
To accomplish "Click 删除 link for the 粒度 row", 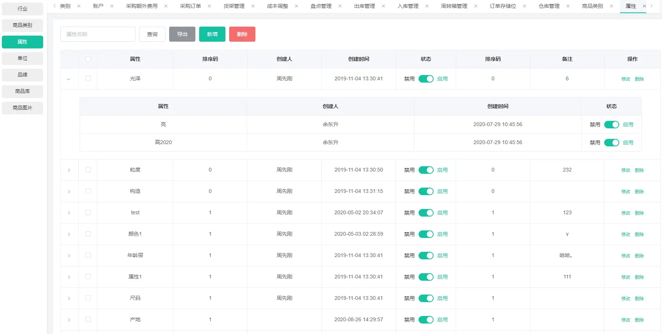I will coord(639,170).
